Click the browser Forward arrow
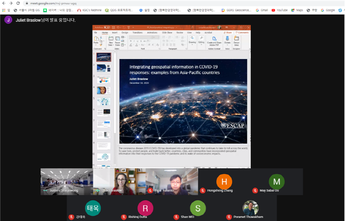 pyautogui.click(x=11, y=3)
